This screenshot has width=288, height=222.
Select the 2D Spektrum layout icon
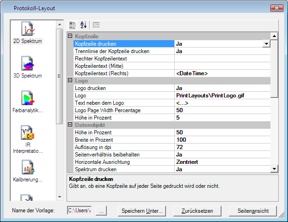point(28,30)
